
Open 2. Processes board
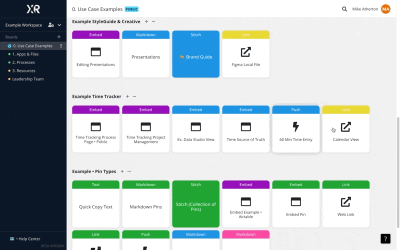(23, 62)
